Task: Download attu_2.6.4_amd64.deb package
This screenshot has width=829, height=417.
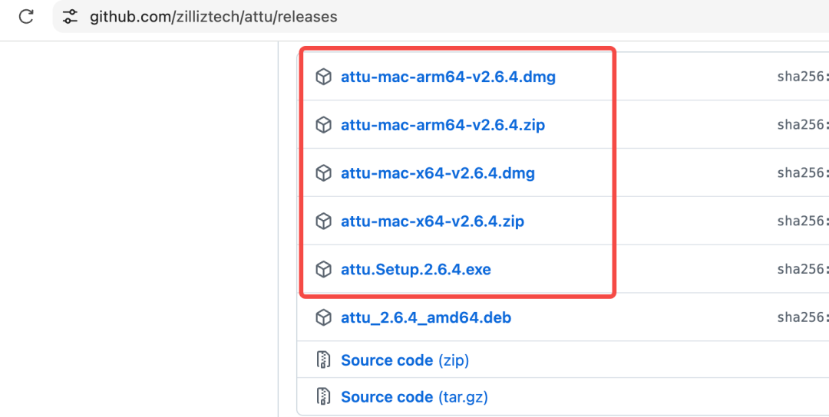Action: click(426, 318)
